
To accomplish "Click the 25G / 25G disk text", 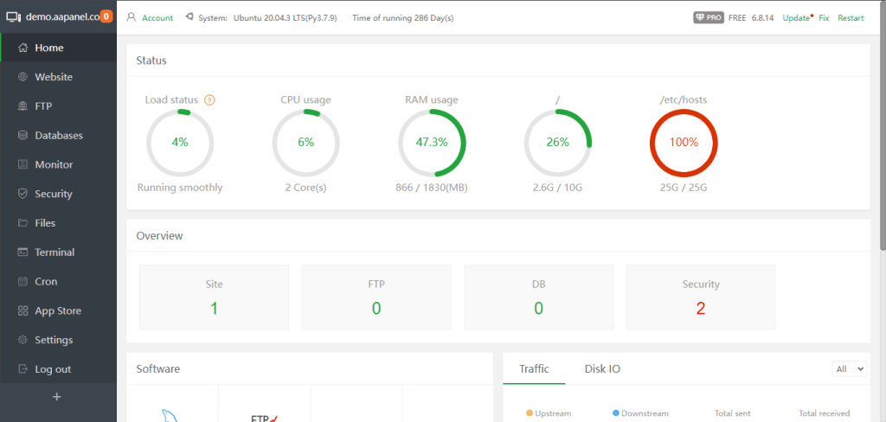I will tap(684, 188).
